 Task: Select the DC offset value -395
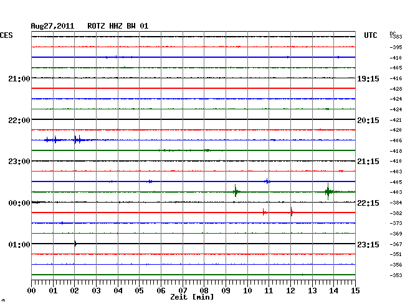coord(396,47)
